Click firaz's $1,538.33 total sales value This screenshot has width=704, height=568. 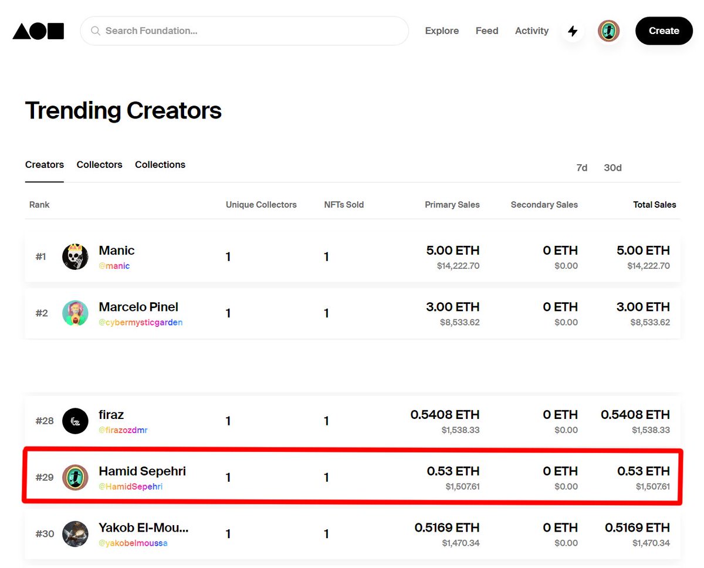pyautogui.click(x=651, y=430)
